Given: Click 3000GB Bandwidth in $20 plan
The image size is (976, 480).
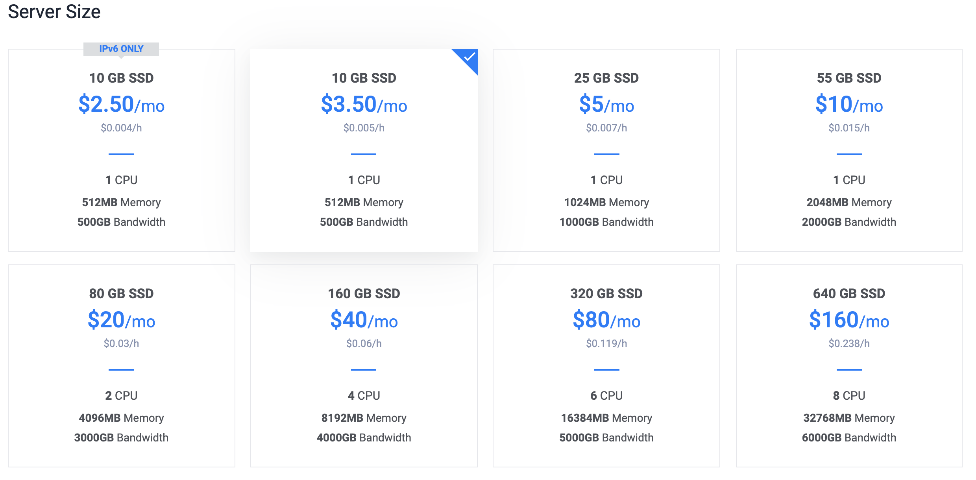Looking at the screenshot, I should pos(122,438).
